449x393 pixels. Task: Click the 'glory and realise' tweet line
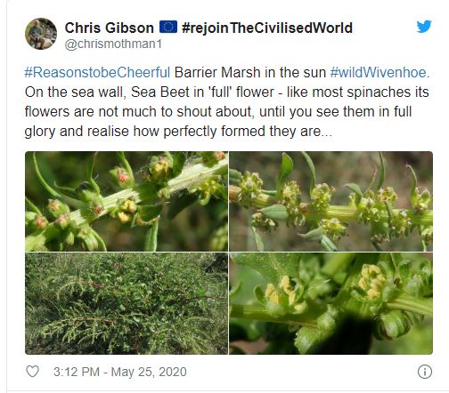tap(178, 132)
